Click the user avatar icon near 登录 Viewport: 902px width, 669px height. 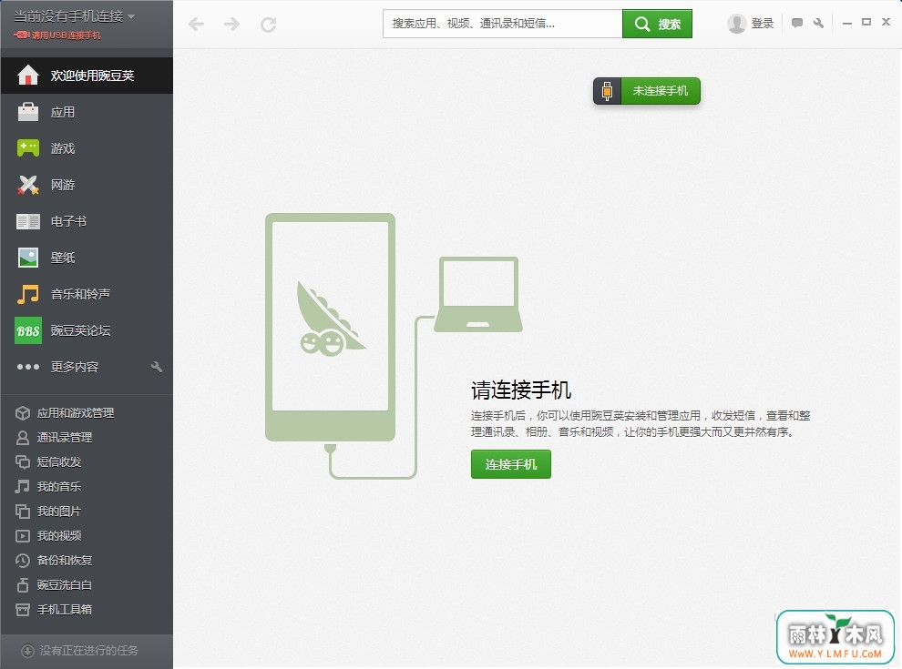click(736, 24)
